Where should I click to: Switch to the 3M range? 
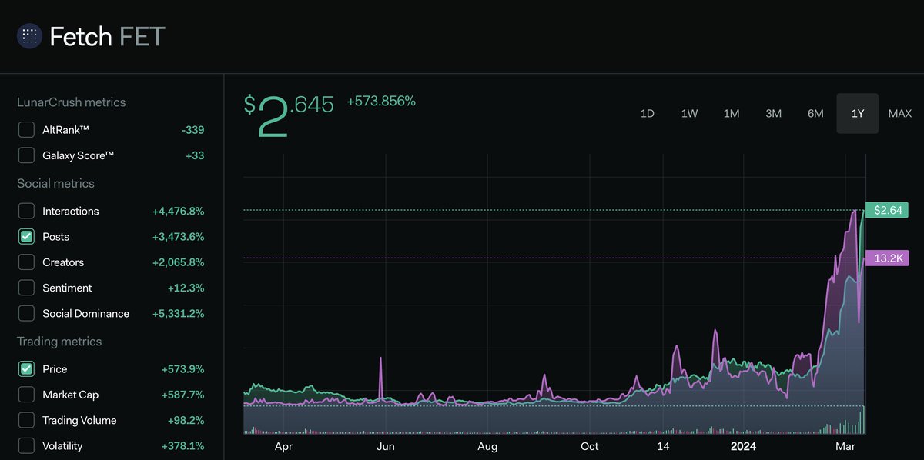pyautogui.click(x=773, y=114)
